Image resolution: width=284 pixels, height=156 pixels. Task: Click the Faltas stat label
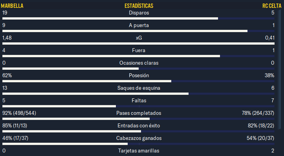click(x=139, y=100)
